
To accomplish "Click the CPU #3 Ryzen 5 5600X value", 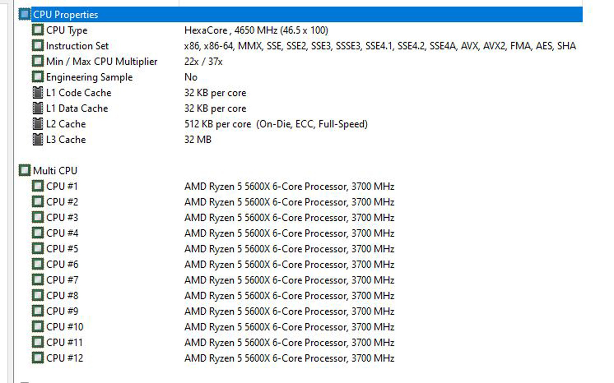I will click(x=289, y=218).
